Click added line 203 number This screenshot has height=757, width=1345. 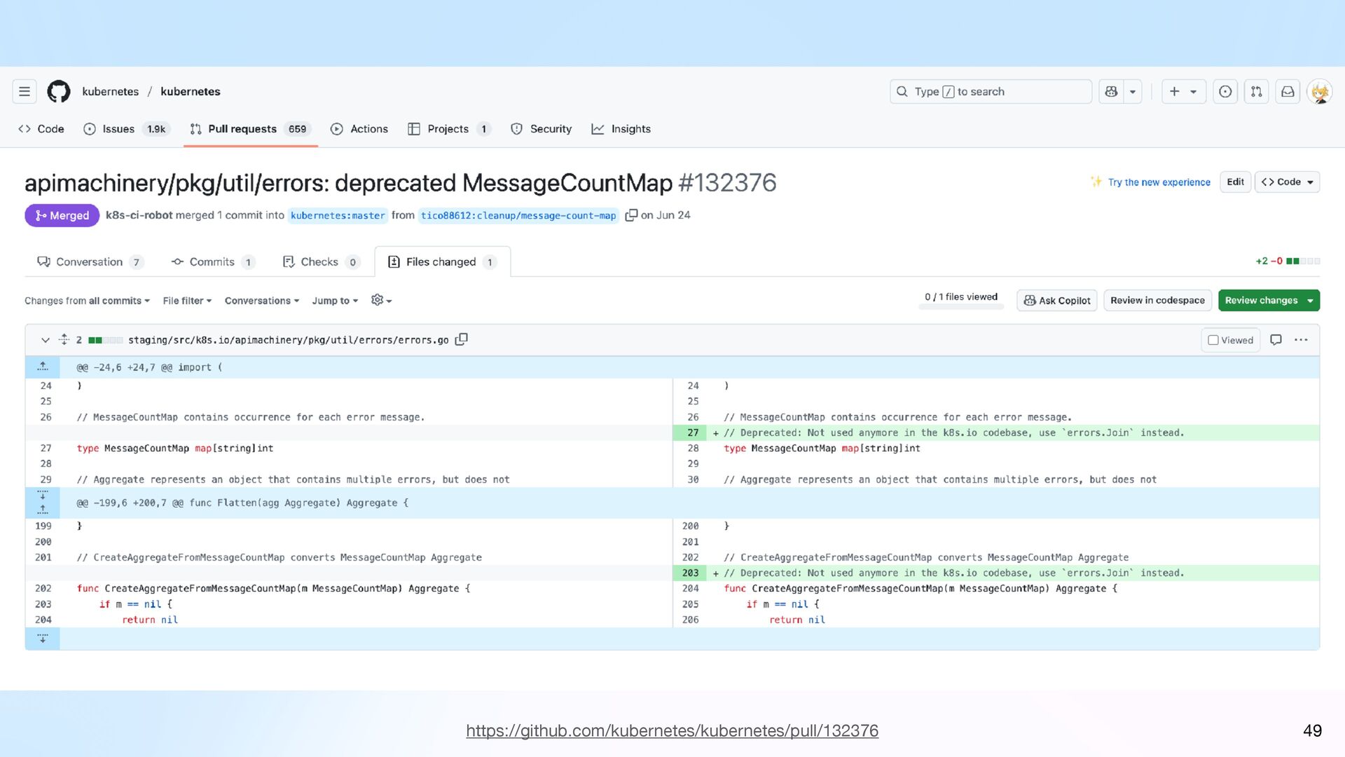690,573
